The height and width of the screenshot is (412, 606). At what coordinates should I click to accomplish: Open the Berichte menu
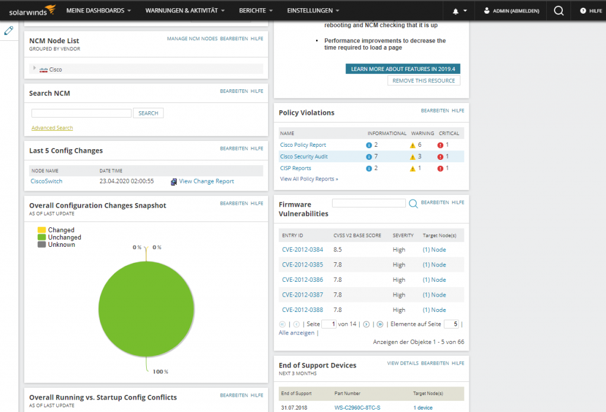click(x=256, y=11)
